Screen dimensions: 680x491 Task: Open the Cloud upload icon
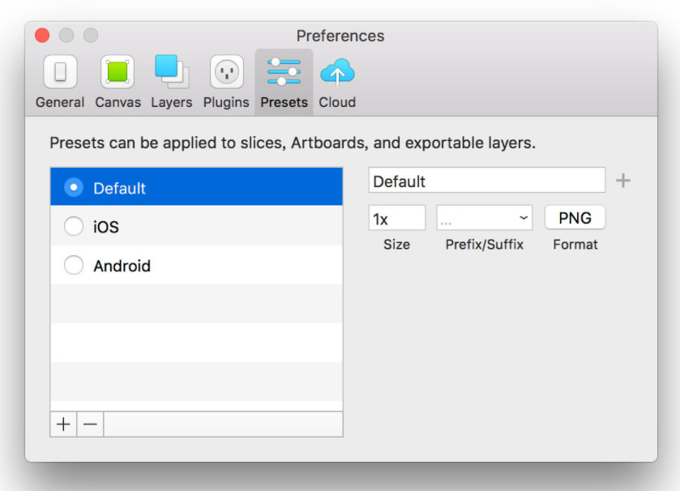[x=337, y=72]
